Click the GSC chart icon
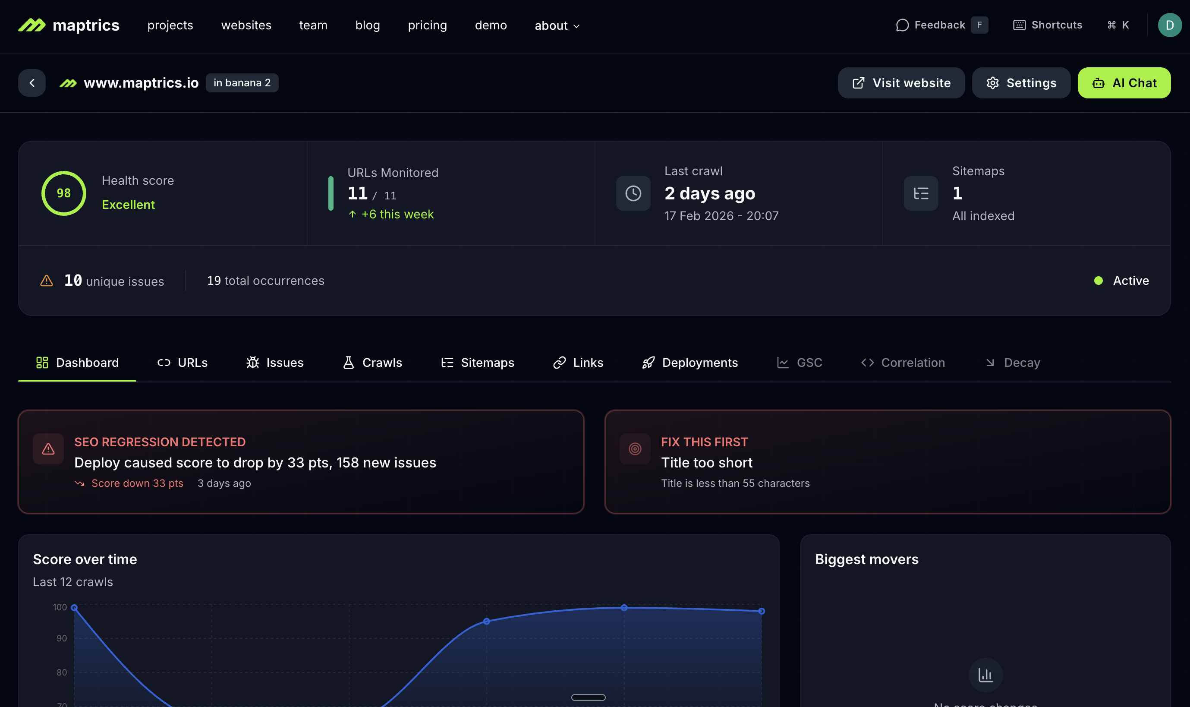The width and height of the screenshot is (1190, 707). pos(783,363)
